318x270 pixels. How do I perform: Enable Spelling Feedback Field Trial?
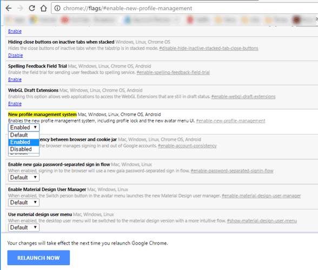[x=15, y=79]
